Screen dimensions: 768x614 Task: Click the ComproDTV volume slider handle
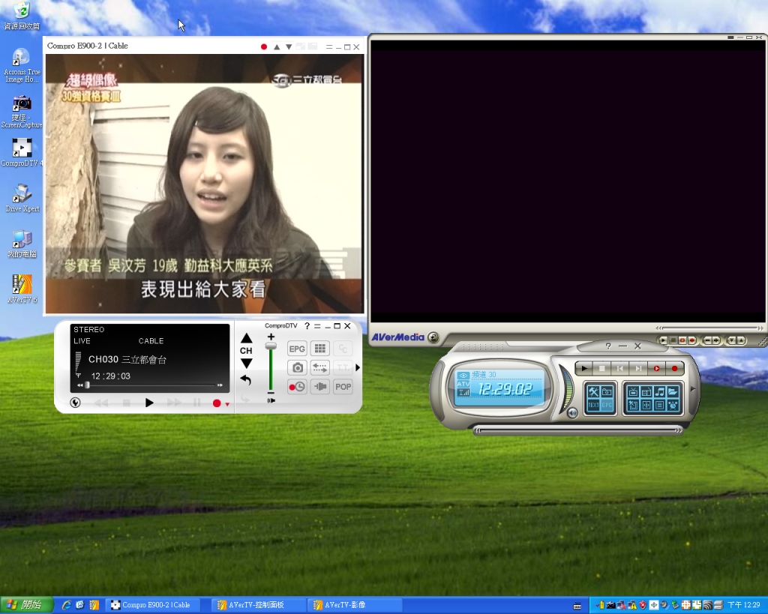click(x=271, y=346)
